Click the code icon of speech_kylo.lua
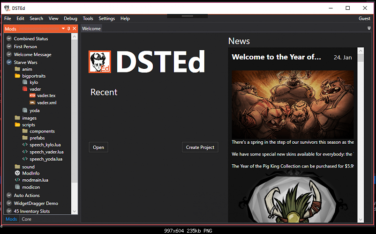The image size is (376, 234). [25, 145]
